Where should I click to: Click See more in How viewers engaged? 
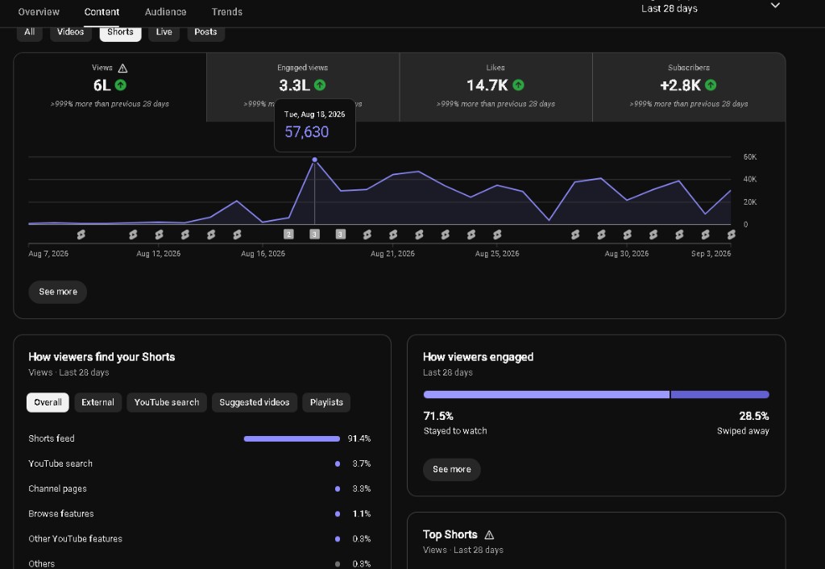click(x=451, y=469)
